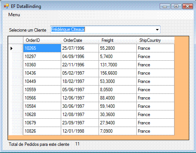Select the row header with arrow indicator

[x=15, y=48]
